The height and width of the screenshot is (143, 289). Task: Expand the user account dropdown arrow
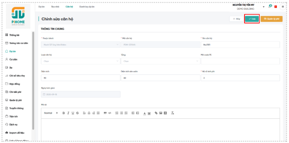[263, 7]
